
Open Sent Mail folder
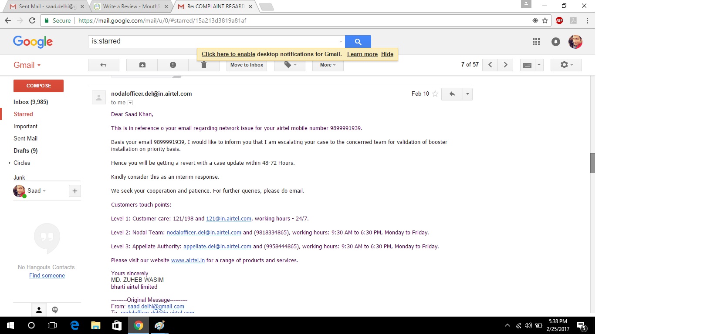click(x=25, y=138)
